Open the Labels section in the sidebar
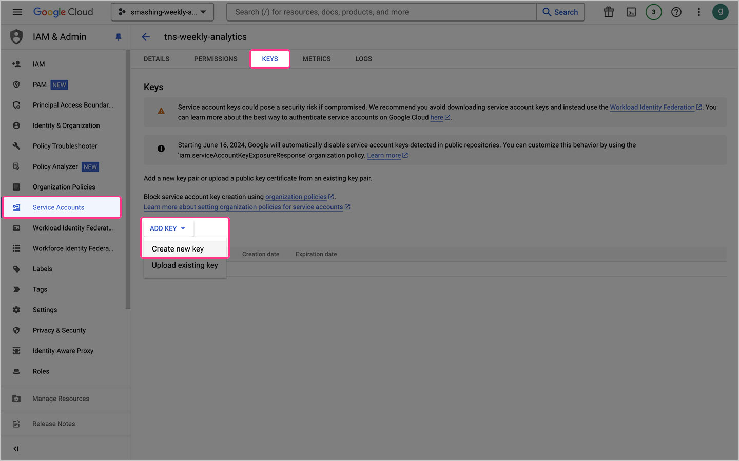739x461 pixels. pos(42,269)
